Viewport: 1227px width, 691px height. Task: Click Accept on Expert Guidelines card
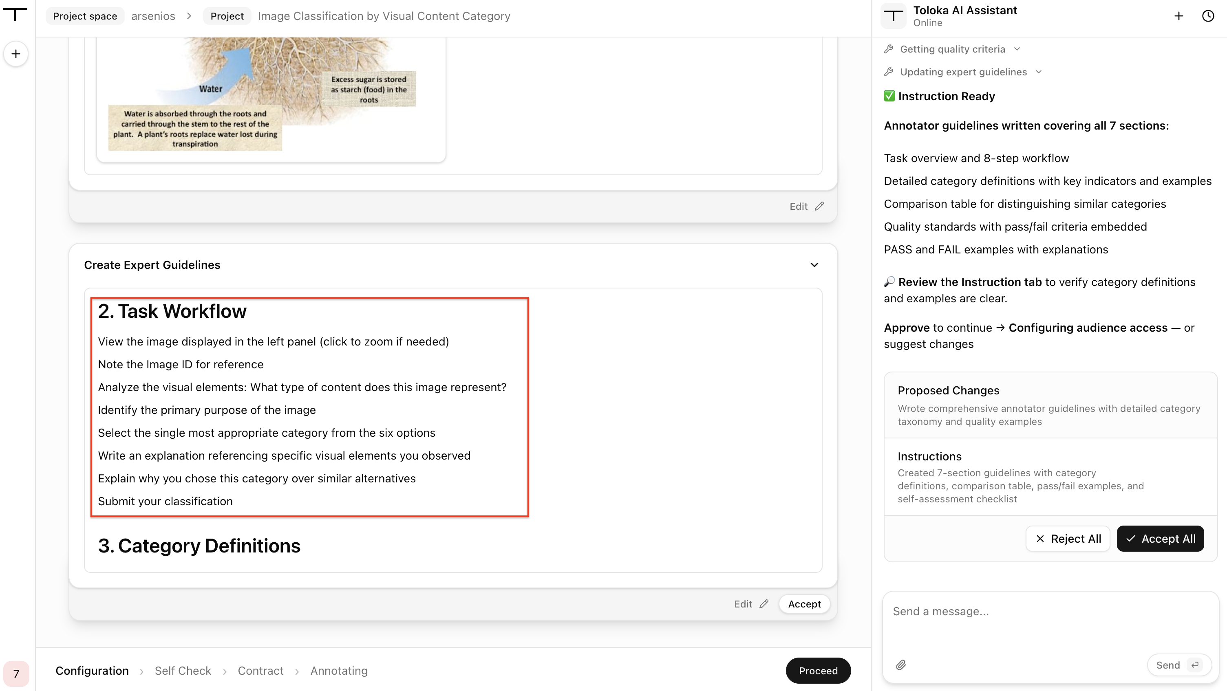coord(804,604)
